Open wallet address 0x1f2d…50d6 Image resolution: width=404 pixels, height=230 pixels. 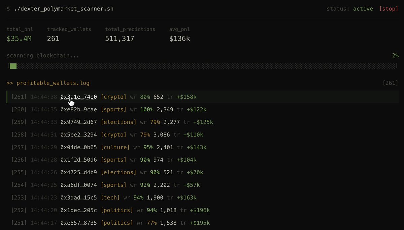pyautogui.click(x=78, y=160)
